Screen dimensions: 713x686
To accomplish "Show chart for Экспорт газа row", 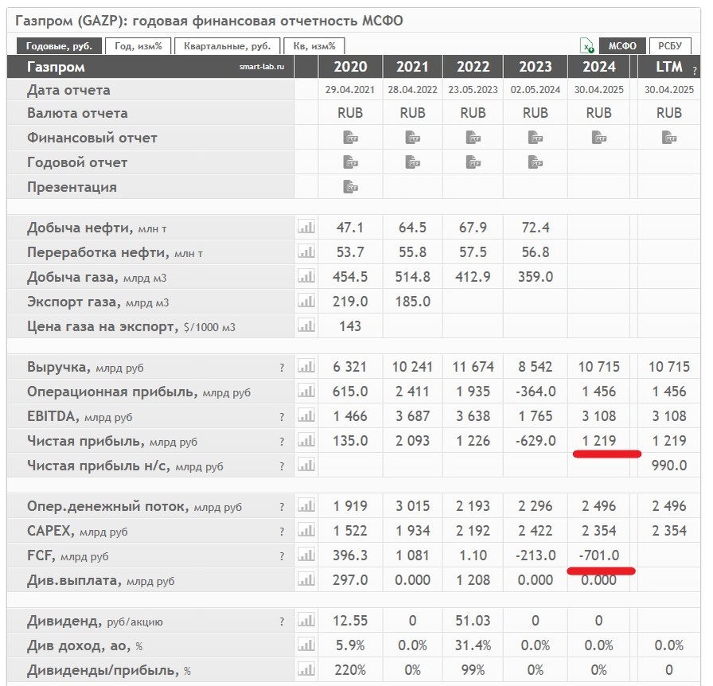I will click(306, 300).
